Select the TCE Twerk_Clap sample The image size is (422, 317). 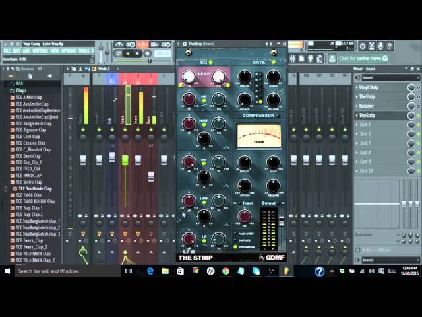pos(29,240)
